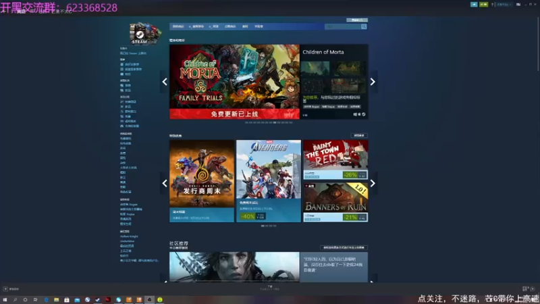Click the Windows platform icon in featured panel

pos(355,114)
